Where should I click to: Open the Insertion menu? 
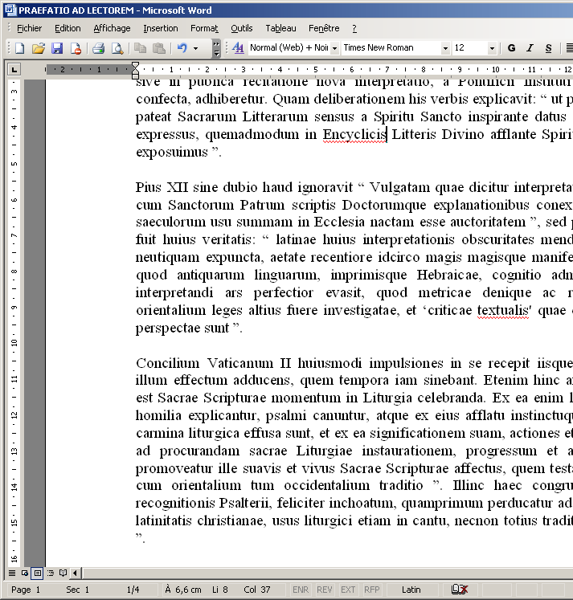click(161, 28)
